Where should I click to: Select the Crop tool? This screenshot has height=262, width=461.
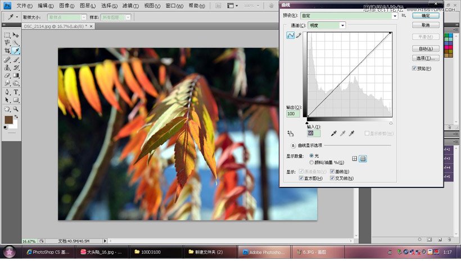point(7,50)
